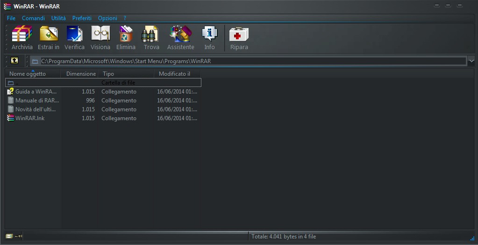Screen dimensions: 478x245
Task: Open the Preferiti menu
Action: (82, 18)
